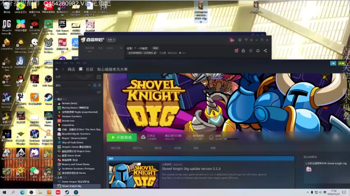Select Beautiful Mystic Survivors in list
The width and height of the screenshot is (350, 196).
(76, 134)
